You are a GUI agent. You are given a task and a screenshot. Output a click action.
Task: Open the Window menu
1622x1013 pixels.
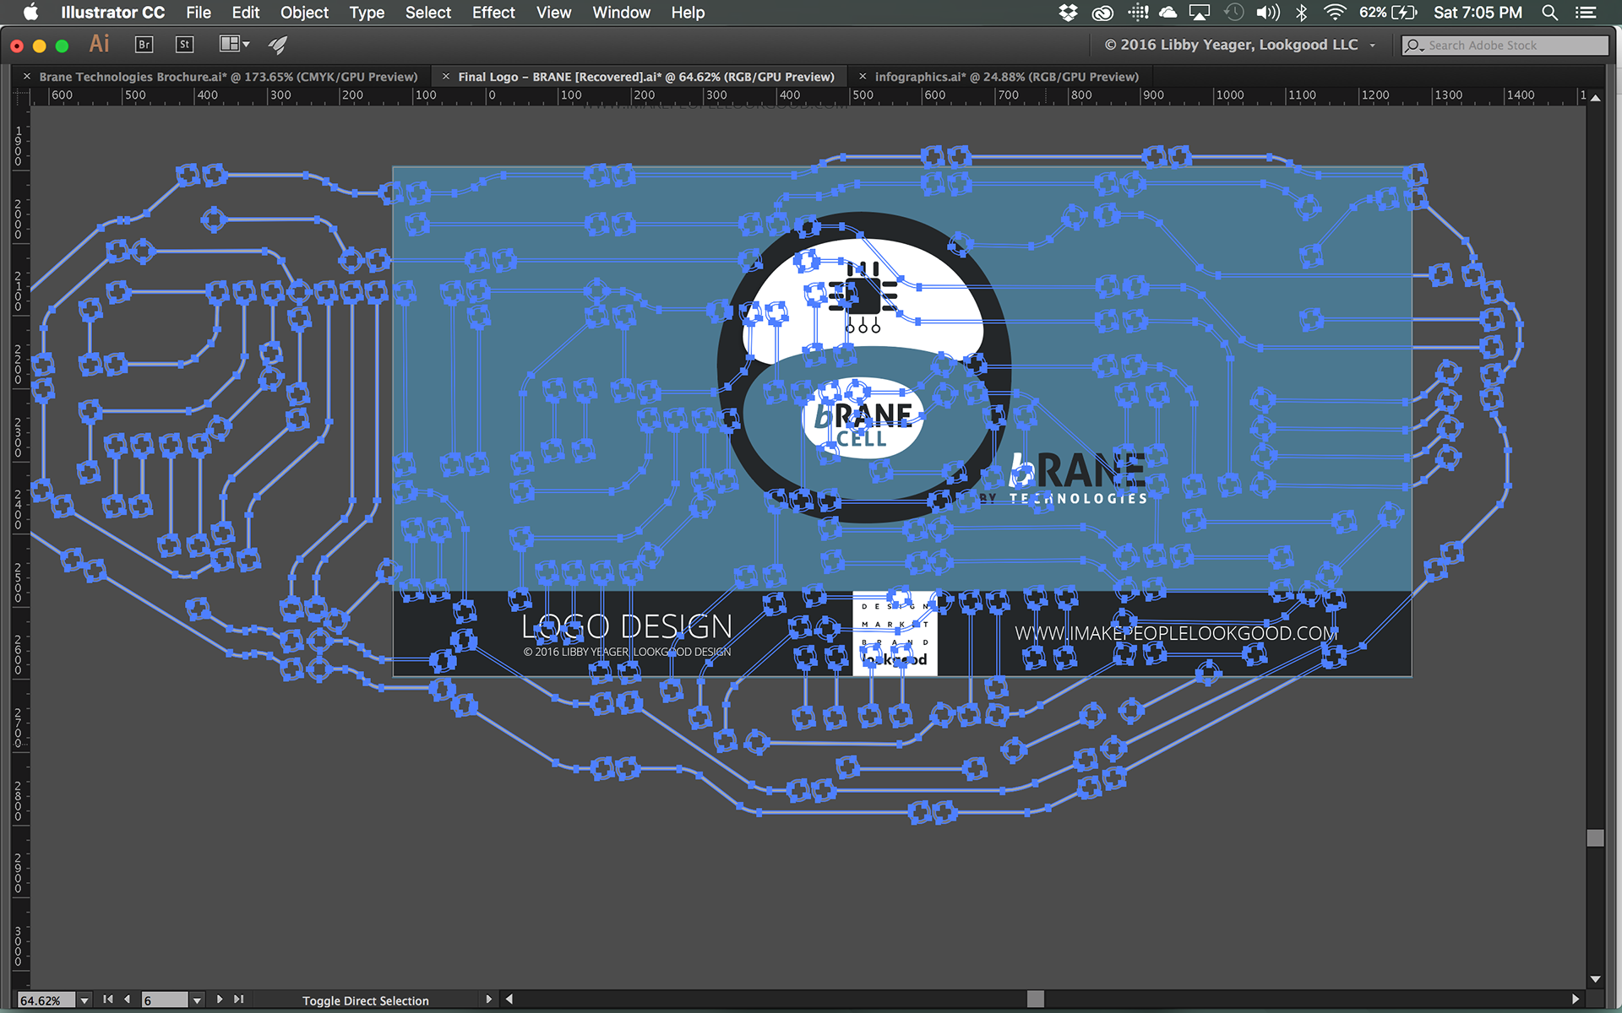pyautogui.click(x=621, y=12)
